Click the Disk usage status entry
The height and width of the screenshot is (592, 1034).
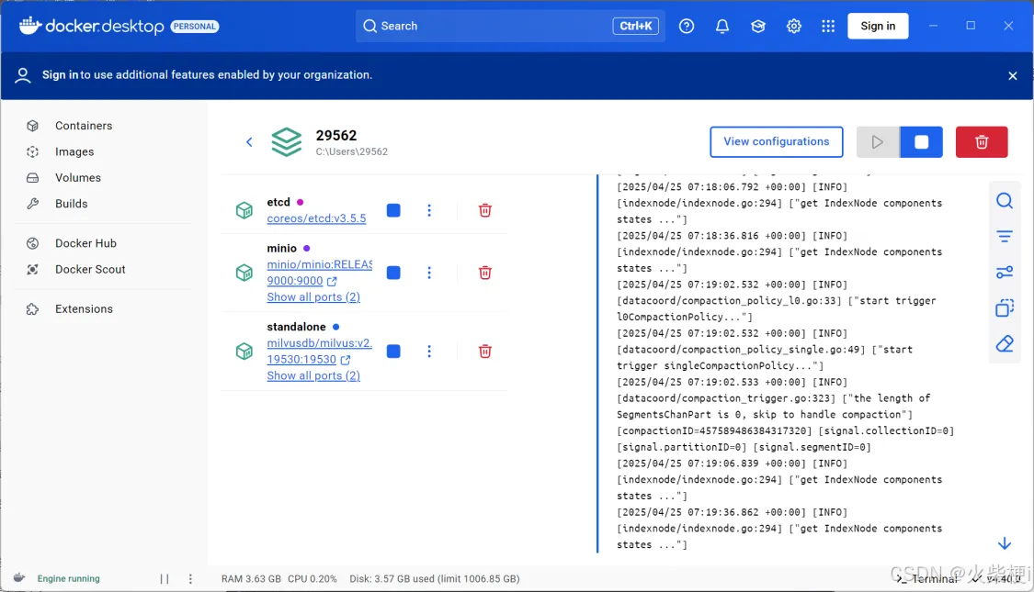[435, 579]
